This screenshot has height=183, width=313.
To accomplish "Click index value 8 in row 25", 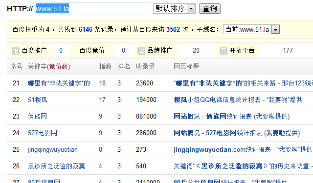I will point(100,149).
